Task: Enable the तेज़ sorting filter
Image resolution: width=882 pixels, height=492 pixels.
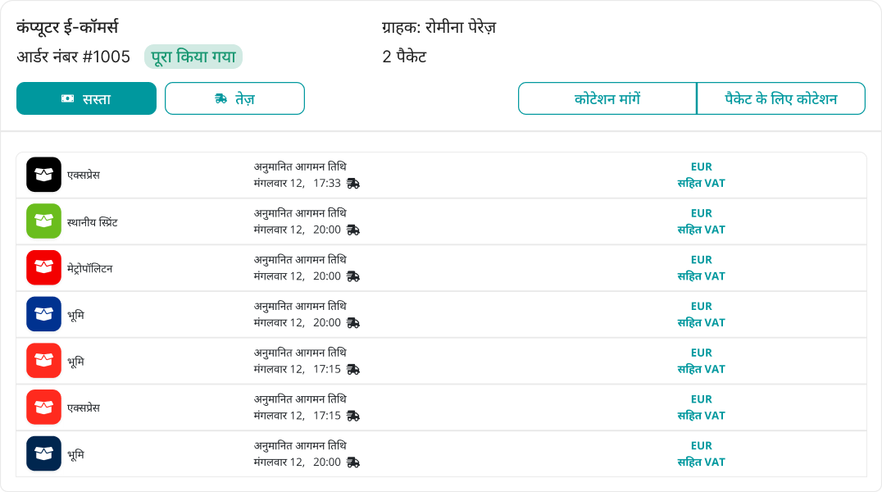Action: (235, 98)
